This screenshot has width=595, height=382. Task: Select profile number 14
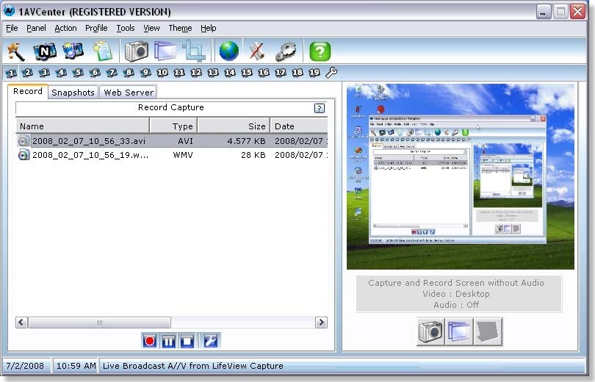click(230, 73)
